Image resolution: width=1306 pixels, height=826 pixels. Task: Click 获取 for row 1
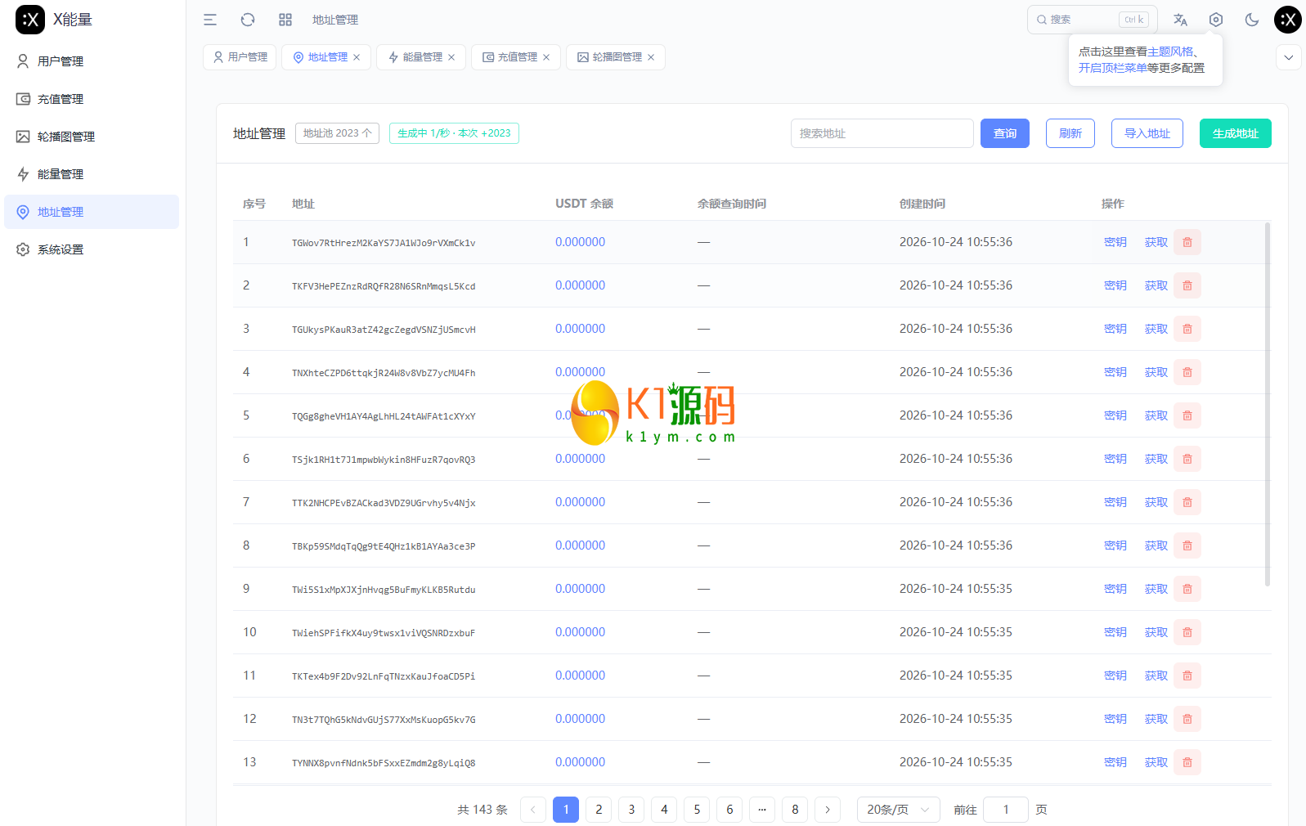click(1156, 242)
